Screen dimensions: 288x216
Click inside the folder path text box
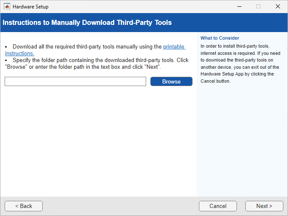coord(75,81)
